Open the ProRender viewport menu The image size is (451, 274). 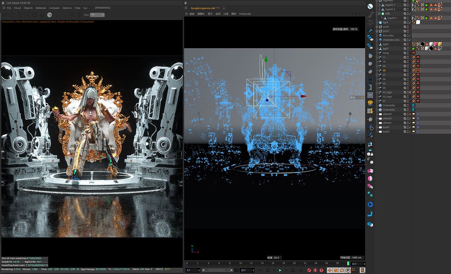[x=245, y=14]
